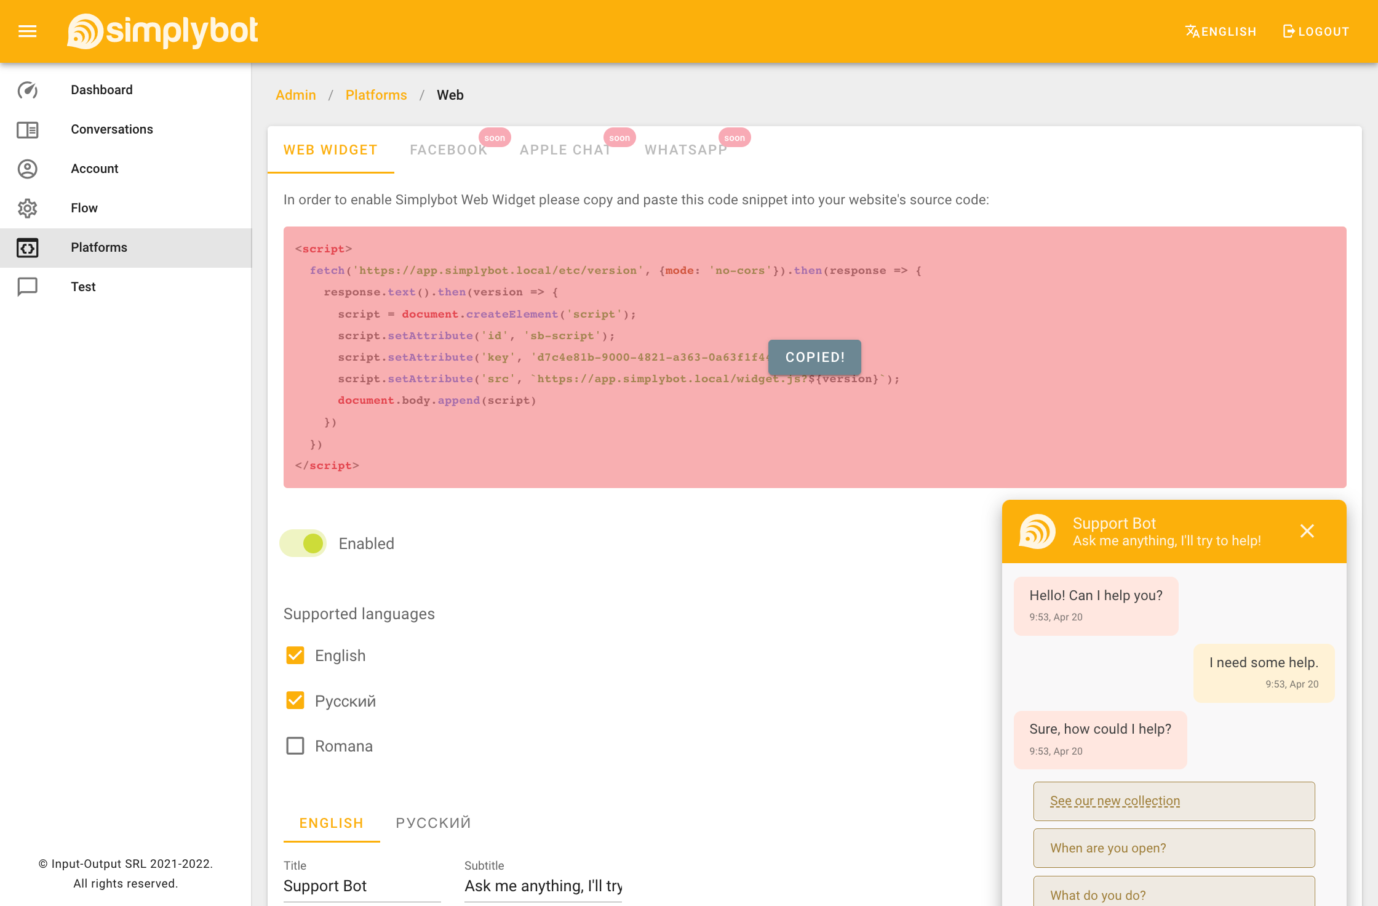Check the Romana language checkbox
Screen dimensions: 1378x906
(295, 746)
